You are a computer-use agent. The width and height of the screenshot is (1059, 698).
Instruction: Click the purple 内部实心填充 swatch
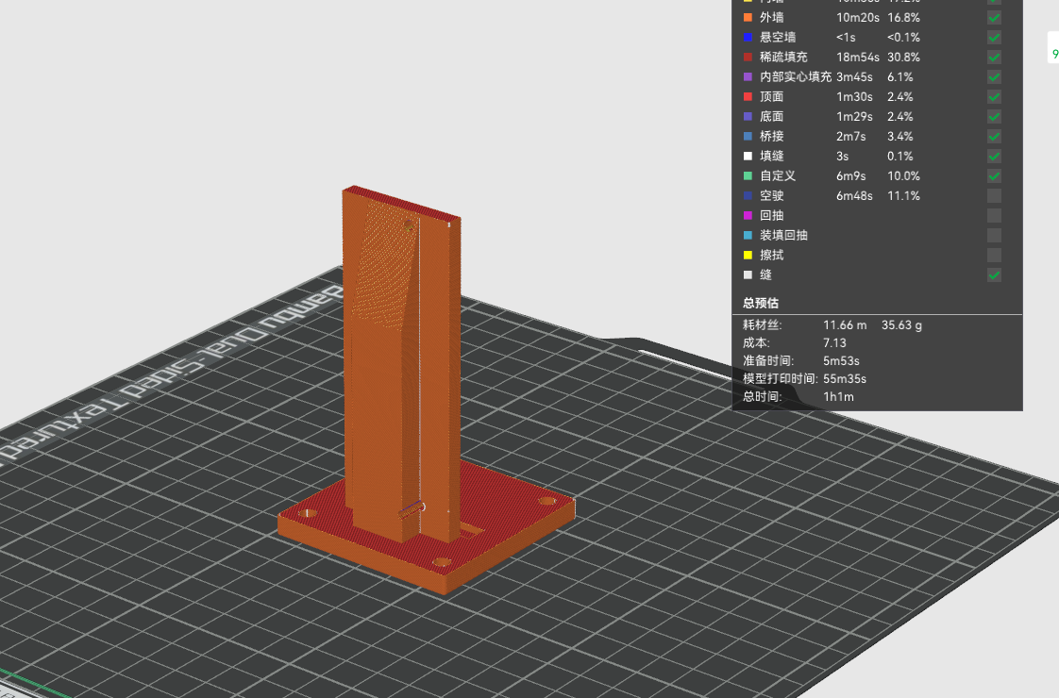point(748,77)
